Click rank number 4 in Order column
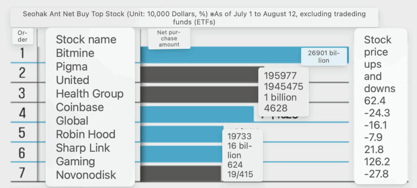Image resolution: width=417 pixels, height=188 pixels. [x=22, y=113]
